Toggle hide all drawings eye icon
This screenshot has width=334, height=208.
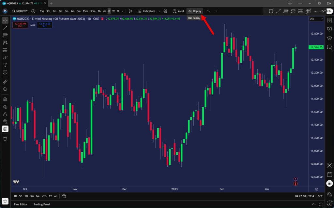[5, 122]
